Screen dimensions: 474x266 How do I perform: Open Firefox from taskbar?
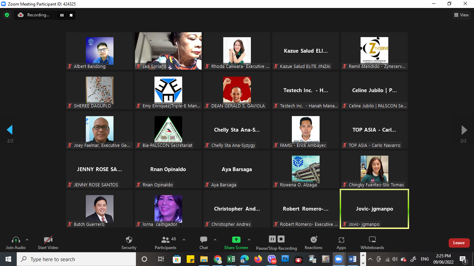(x=258, y=259)
